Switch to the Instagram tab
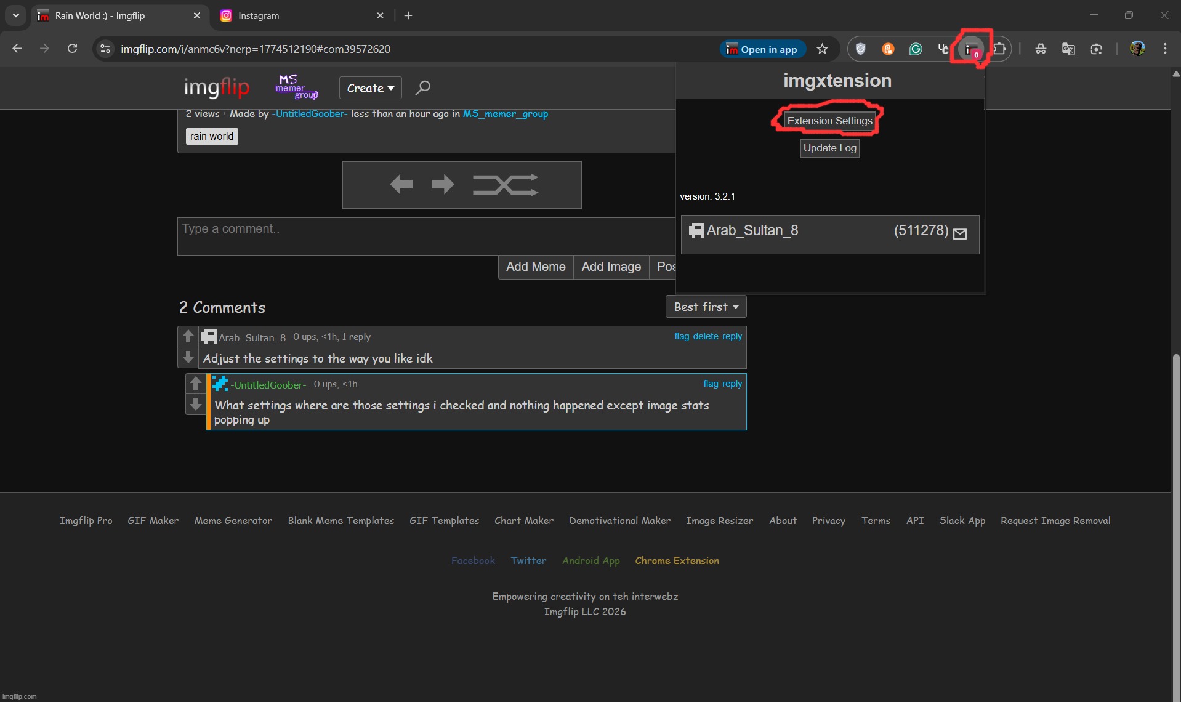 click(x=302, y=16)
